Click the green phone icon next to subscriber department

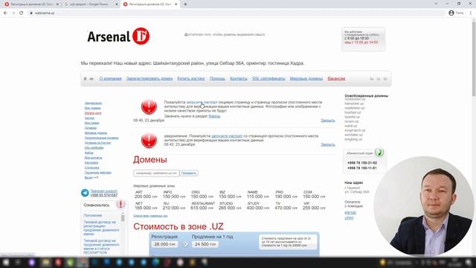(379, 152)
